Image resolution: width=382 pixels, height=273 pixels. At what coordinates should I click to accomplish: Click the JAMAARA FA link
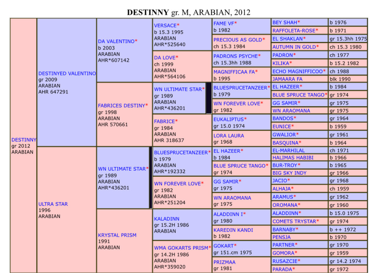click(x=288, y=79)
